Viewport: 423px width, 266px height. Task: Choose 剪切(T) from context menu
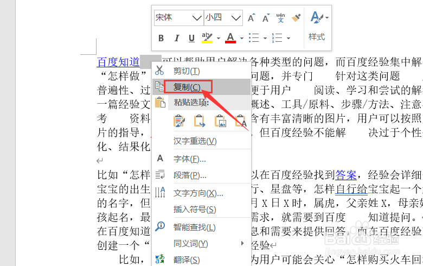pos(201,71)
